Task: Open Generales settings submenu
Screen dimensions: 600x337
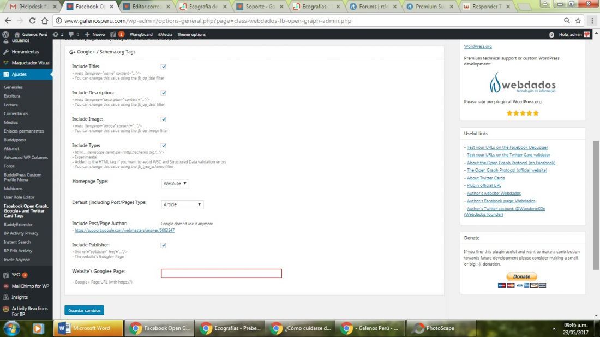Action: pyautogui.click(x=14, y=87)
